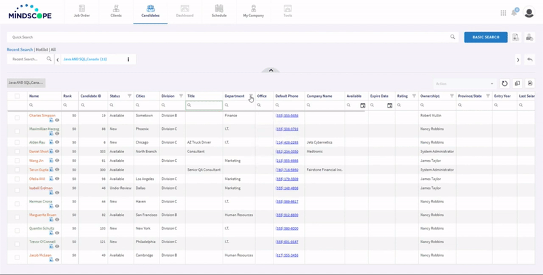Click the Title column filter field
This screenshot has width=543, height=275.
204,106
